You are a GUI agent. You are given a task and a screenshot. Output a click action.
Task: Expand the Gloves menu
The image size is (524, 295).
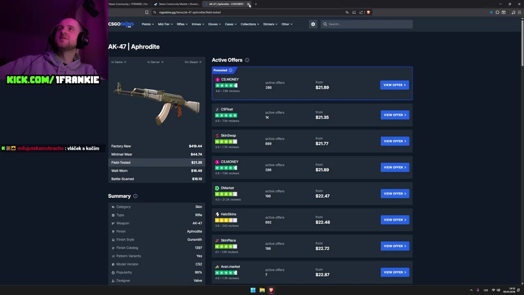[x=214, y=24]
